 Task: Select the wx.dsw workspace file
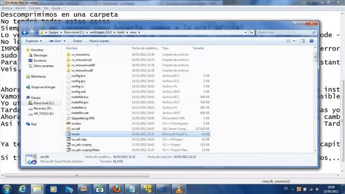pyautogui.click(x=76, y=123)
